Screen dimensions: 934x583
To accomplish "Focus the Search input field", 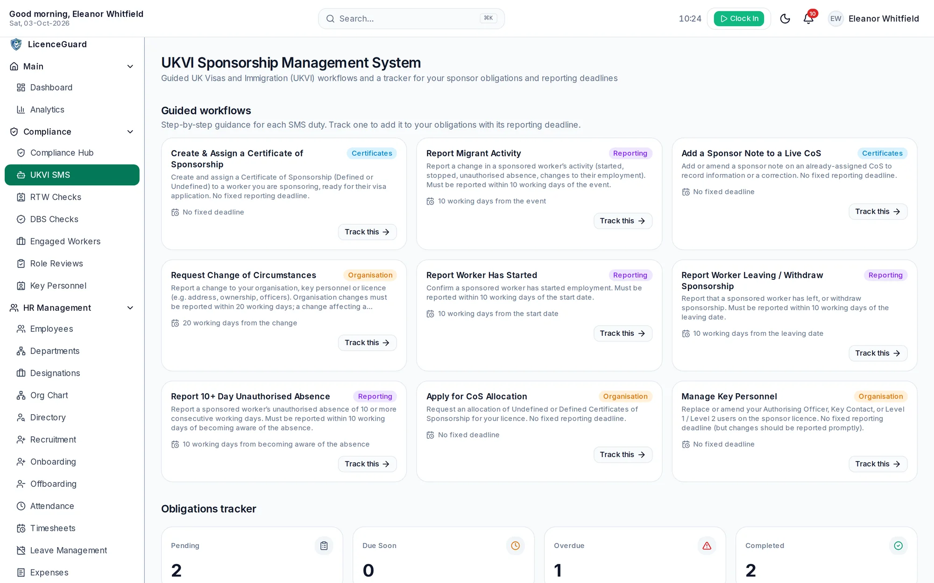I will (411, 19).
